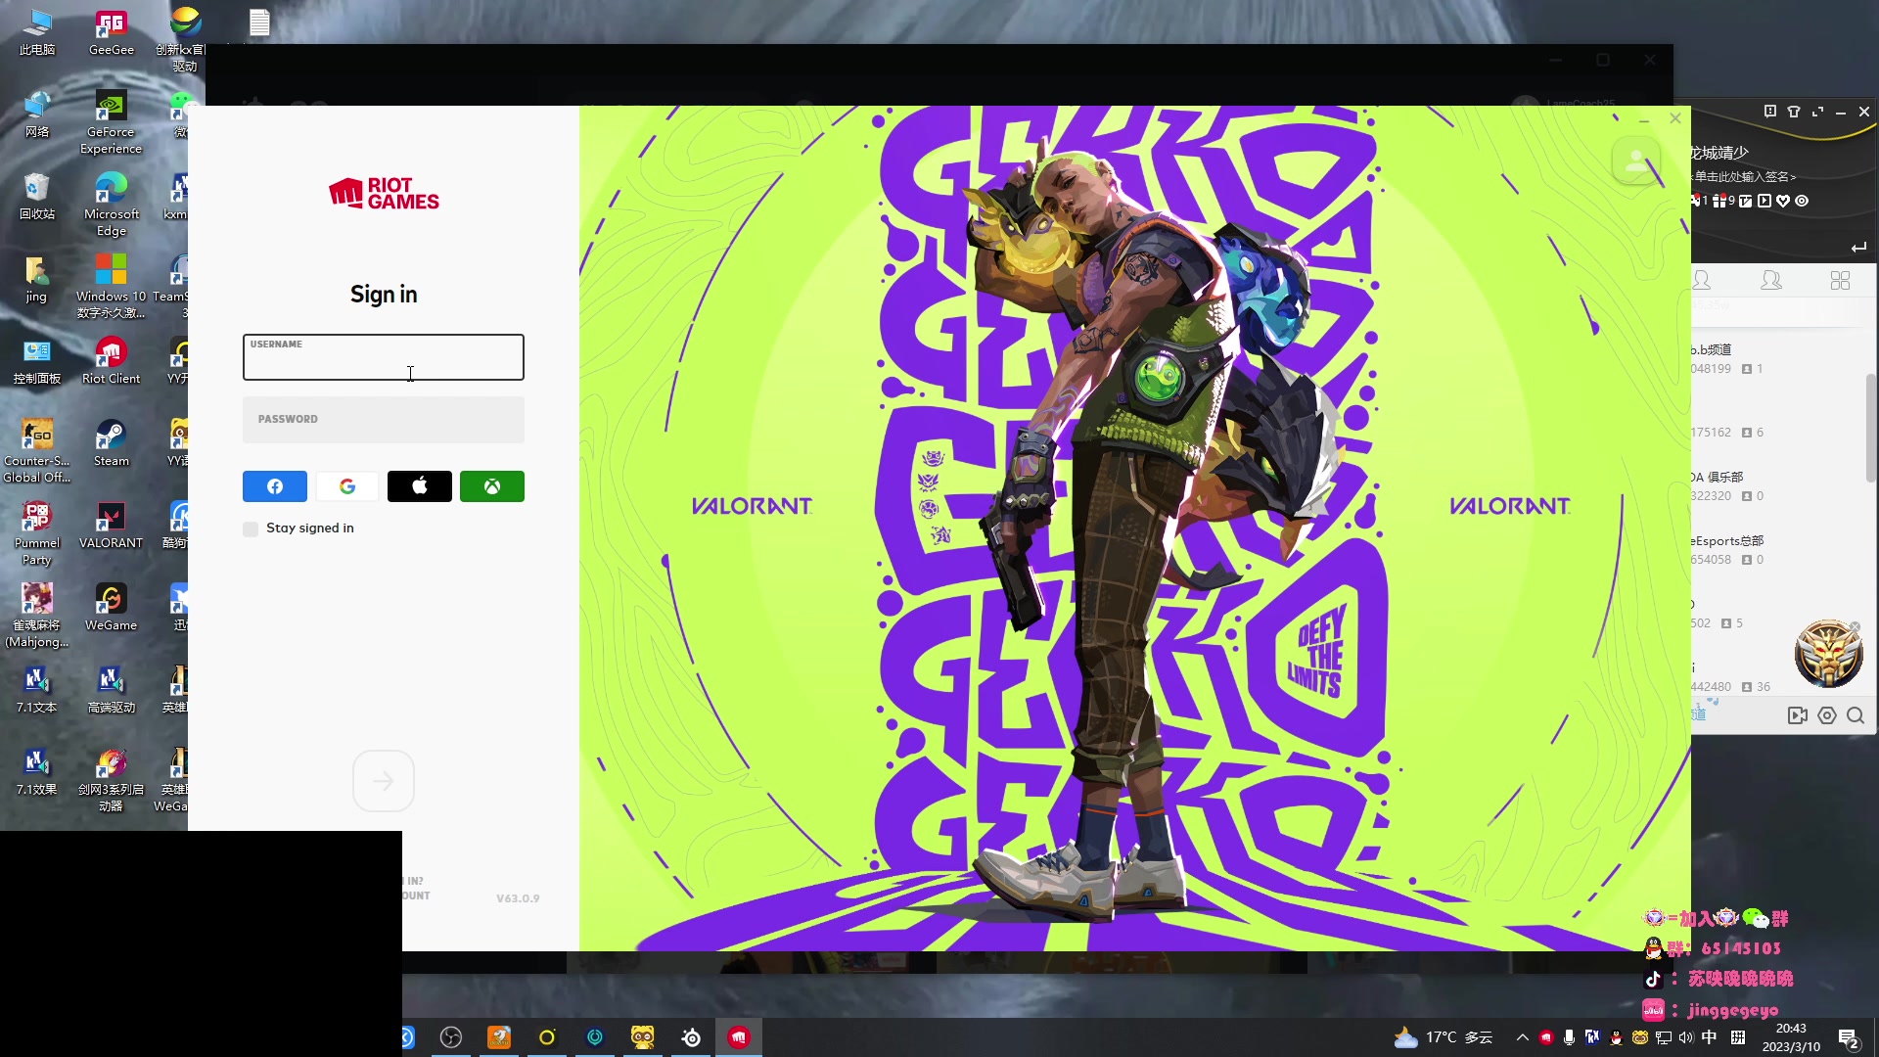The width and height of the screenshot is (1879, 1057).
Task: Open OBS Studio from the taskbar
Action: (451, 1037)
